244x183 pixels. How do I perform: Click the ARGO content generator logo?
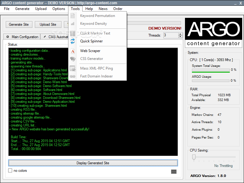click(x=213, y=33)
